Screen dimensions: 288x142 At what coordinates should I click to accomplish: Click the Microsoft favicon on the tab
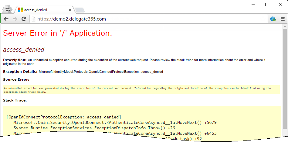pos(21,10)
